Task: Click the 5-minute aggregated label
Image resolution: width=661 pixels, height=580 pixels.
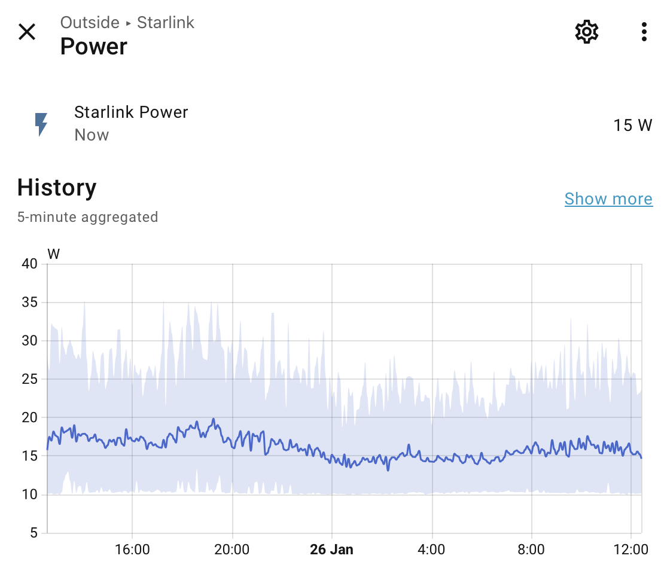Action: click(x=87, y=217)
